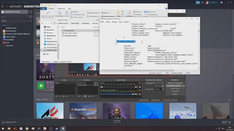Image resolution: width=234 pixels, height=131 pixels.
Task: Open source properties gear in OBS Sources panel
Action: [x=85, y=96]
